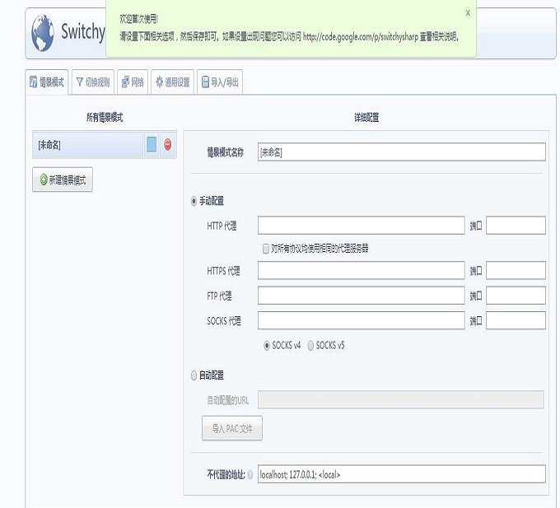The image size is (560, 508).
Task: Edit the 不代理的地址 bypass list field
Action: point(401,474)
